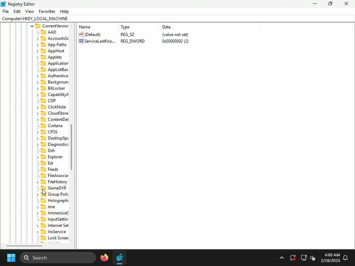Click the CurrentVersion folder icon
The width and height of the screenshot is (355, 266).
pos(38,26)
